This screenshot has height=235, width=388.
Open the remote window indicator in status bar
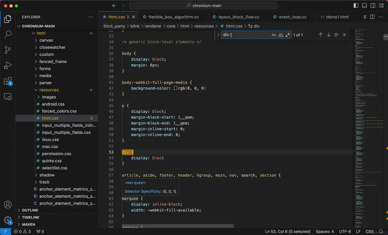(x=5, y=231)
